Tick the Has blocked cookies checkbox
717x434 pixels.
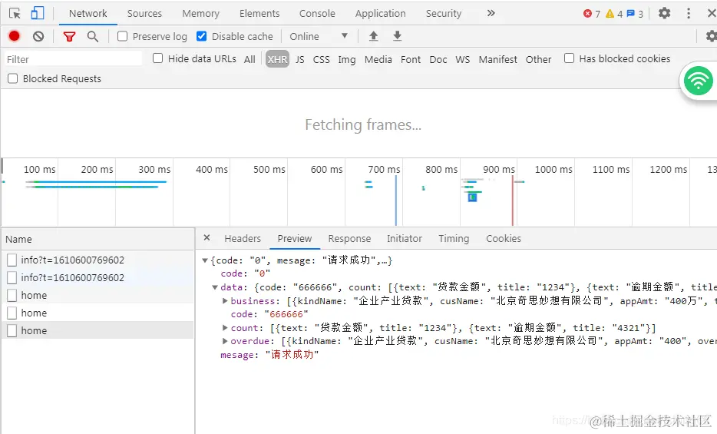click(x=569, y=58)
